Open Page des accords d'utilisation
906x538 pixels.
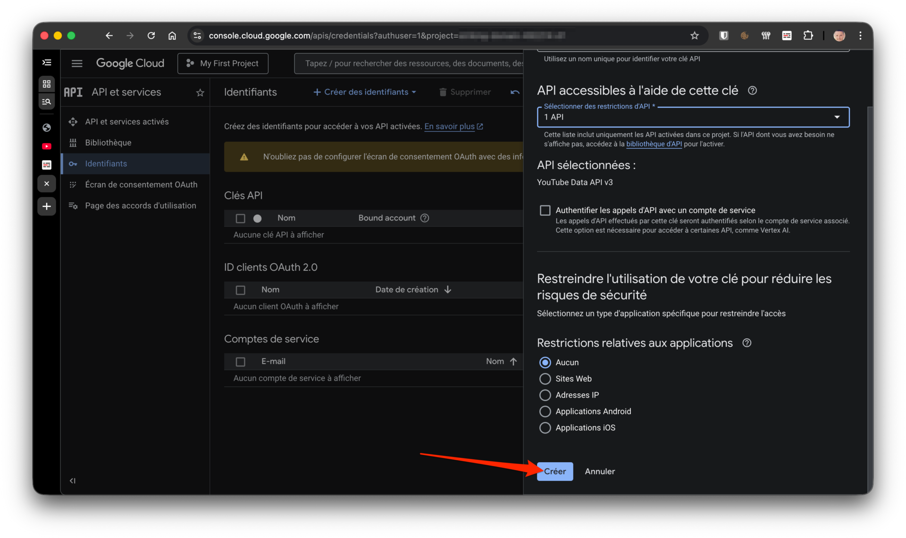pyautogui.click(x=135, y=205)
